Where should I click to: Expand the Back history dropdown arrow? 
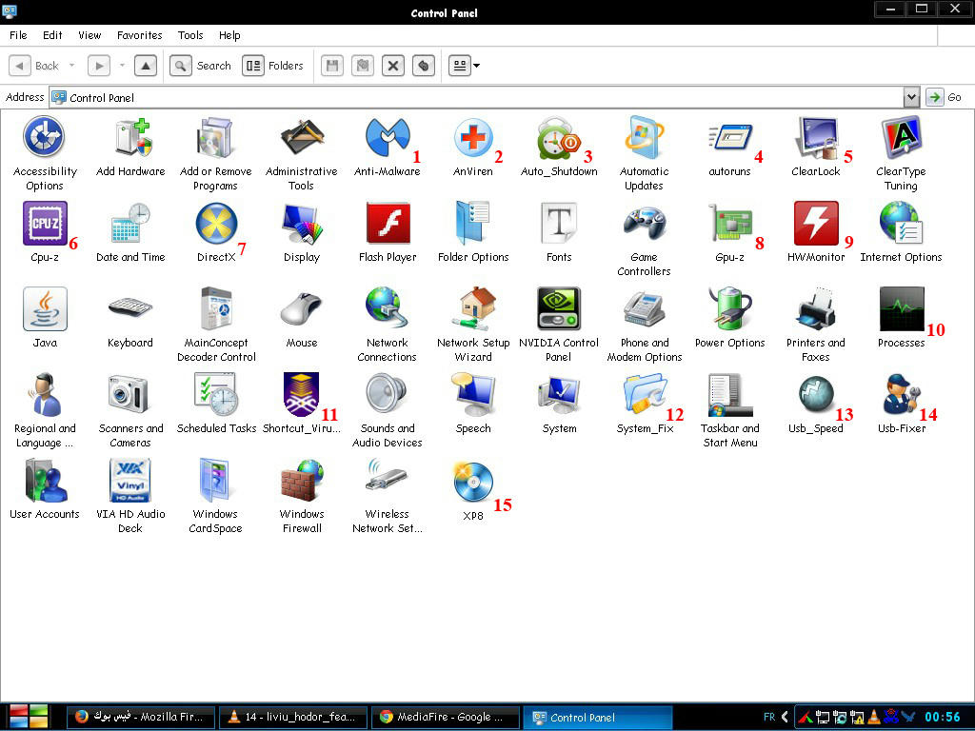71,66
